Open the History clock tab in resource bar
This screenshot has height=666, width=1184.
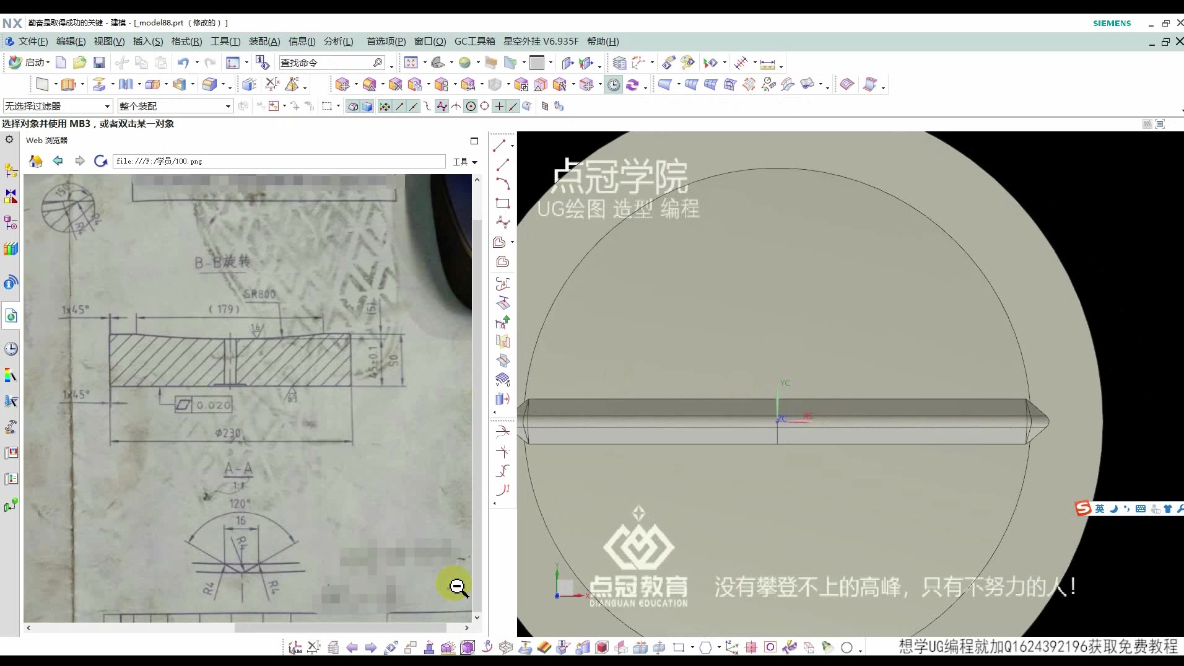[x=11, y=349]
